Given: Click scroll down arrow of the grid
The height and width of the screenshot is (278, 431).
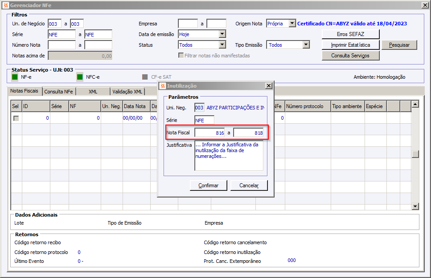Looking at the screenshot, I should coord(415,206).
